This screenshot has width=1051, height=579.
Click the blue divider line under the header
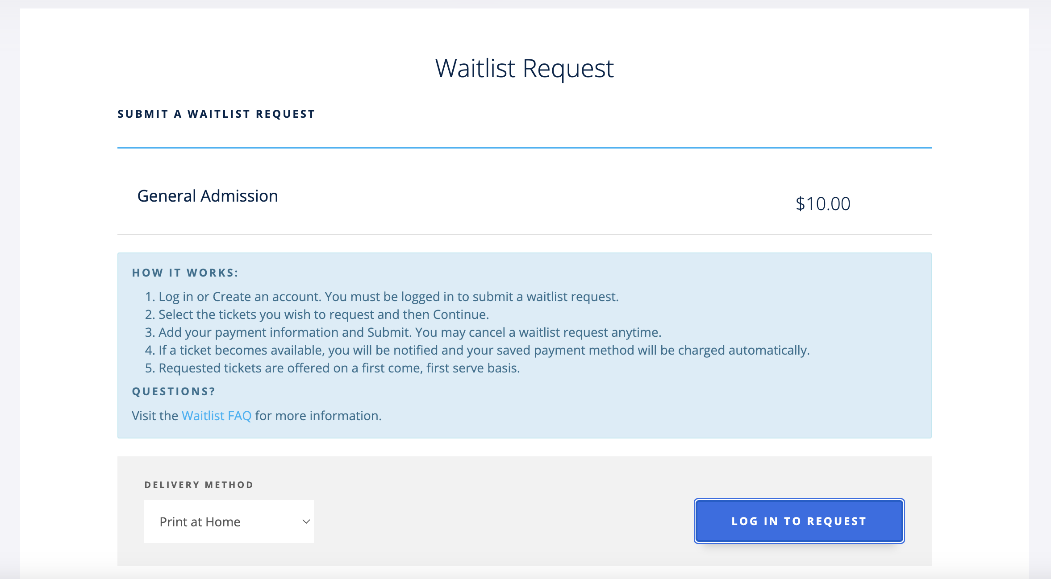point(524,147)
